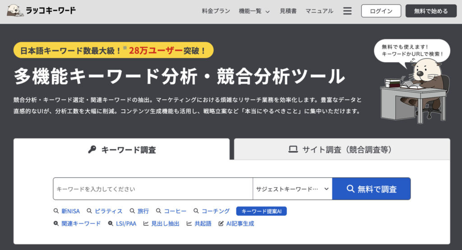Image resolution: width=462 pixels, height=250 pixels.
Task: Click the chart icon next to 見出し抽出
Action: point(146,223)
